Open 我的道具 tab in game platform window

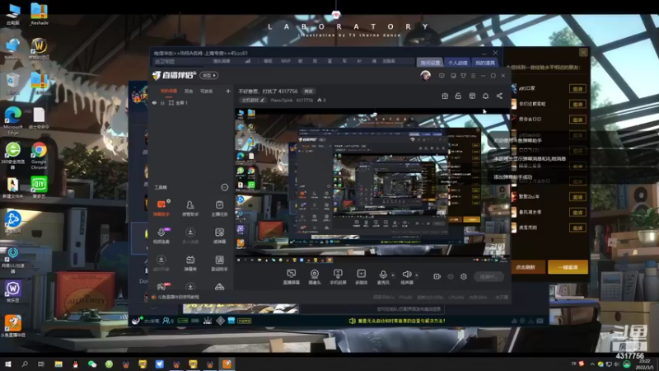pyautogui.click(x=484, y=63)
